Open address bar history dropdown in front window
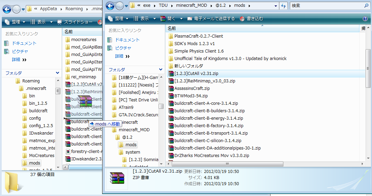This screenshot has width=372, height=196. point(276,6)
